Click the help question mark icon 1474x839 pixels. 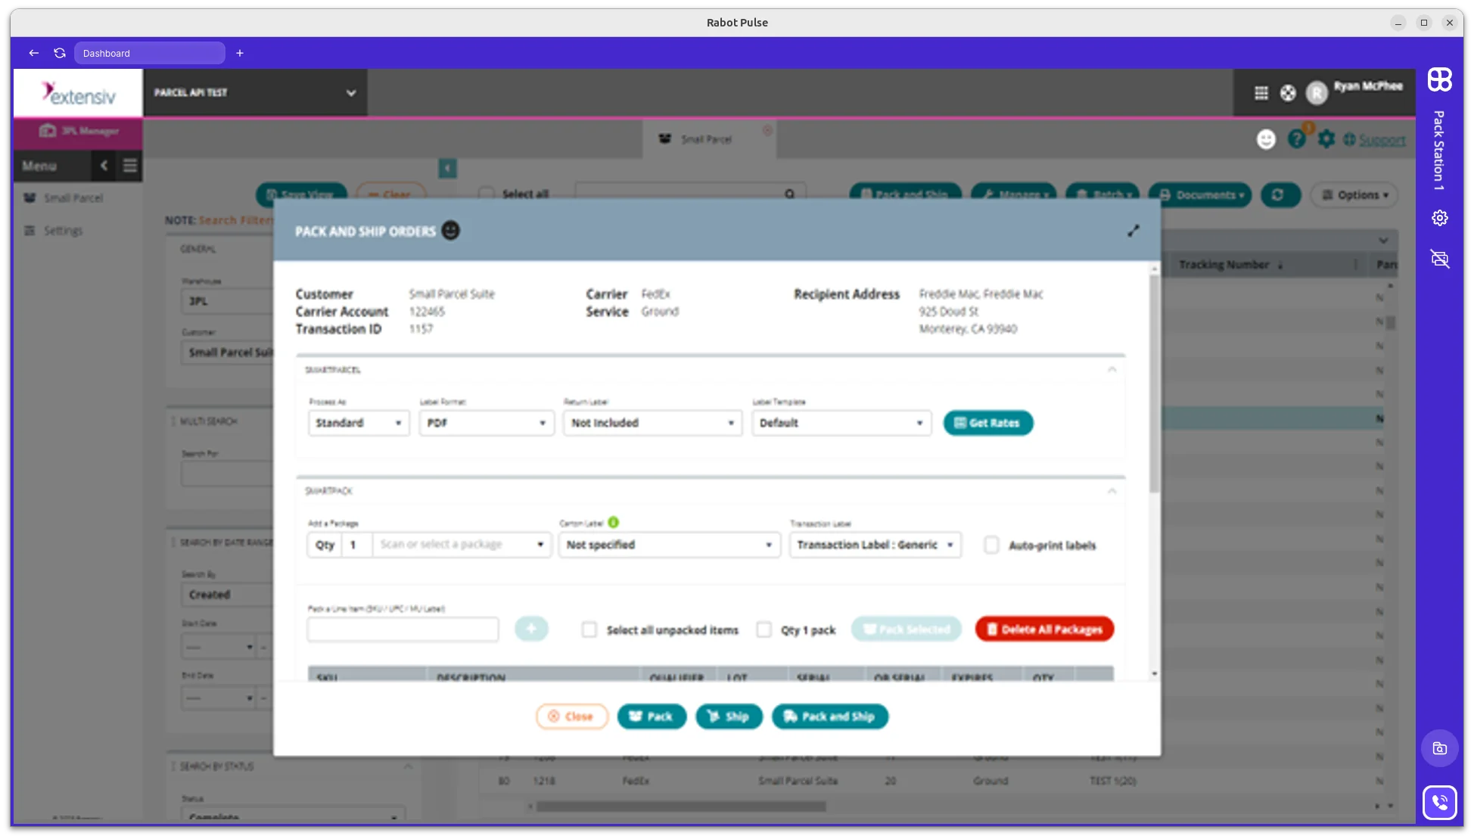pyautogui.click(x=1295, y=138)
